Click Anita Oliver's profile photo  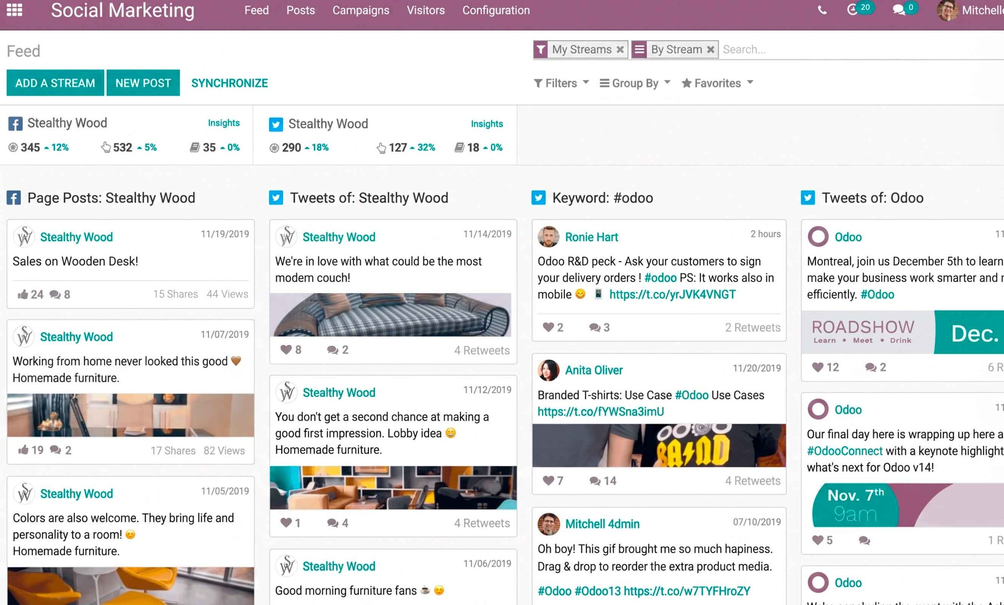point(548,370)
